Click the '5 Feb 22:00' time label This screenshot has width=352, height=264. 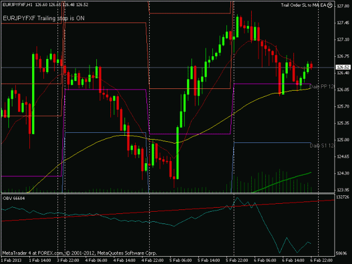237,261
